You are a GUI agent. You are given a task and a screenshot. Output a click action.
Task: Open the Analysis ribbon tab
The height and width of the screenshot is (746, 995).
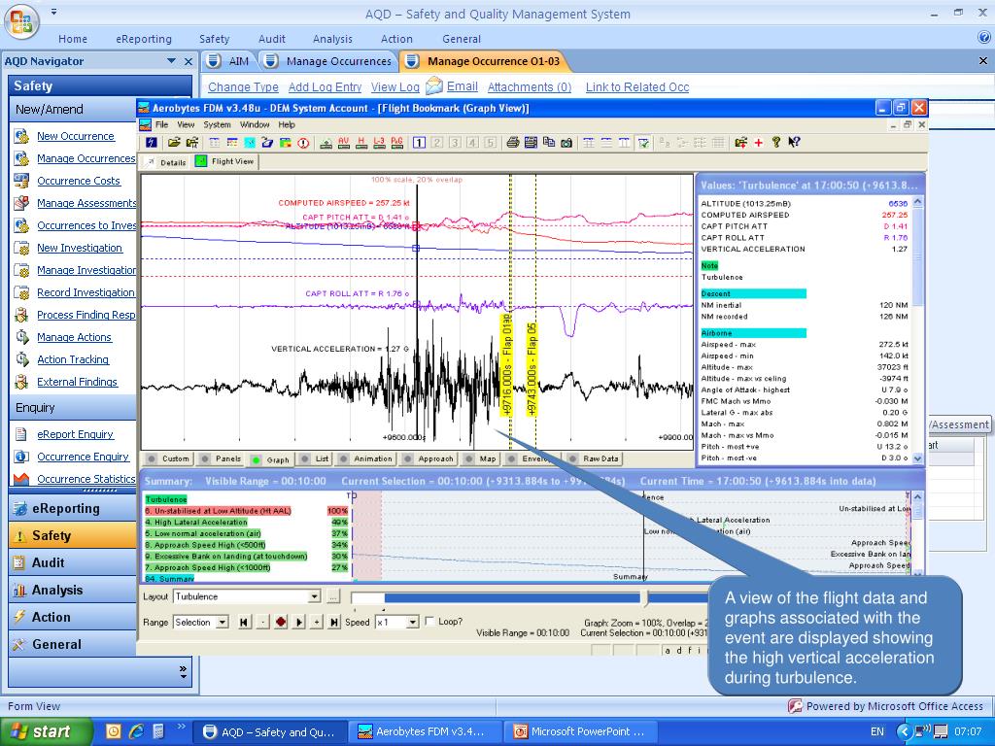[332, 39]
